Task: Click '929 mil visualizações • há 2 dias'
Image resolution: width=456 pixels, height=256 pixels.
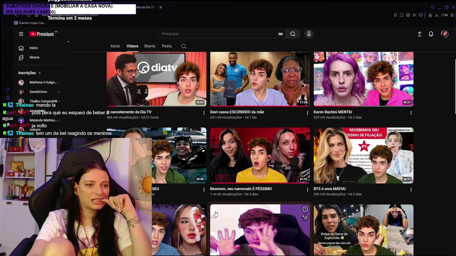Action: coord(338,117)
